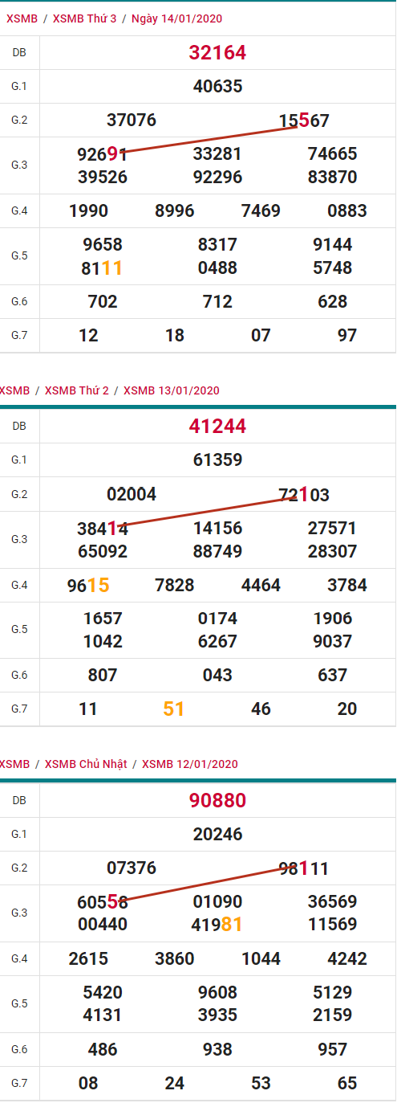Click the G.2 result 37076
The image size is (397, 1103).
point(132,121)
